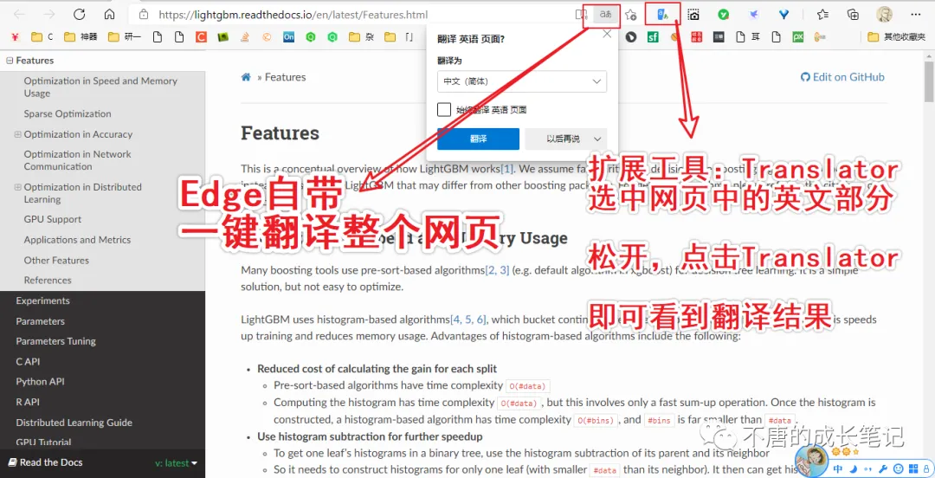
Task: Click the user profile avatar
Action: [884, 15]
